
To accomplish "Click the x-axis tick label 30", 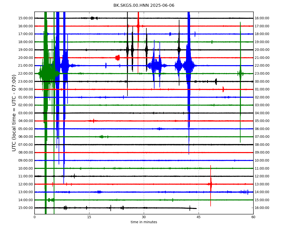I will pyautogui.click(x=144, y=217).
